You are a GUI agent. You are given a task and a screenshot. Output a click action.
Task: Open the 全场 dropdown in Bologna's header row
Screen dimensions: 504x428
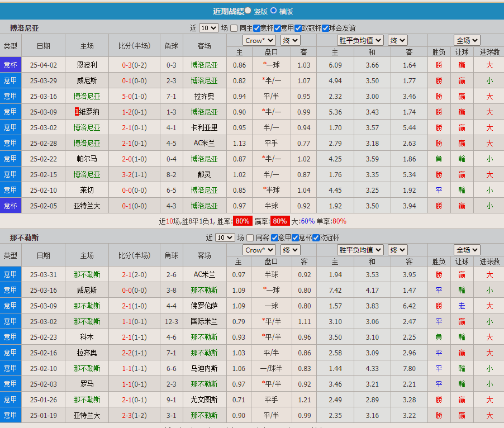[467, 40]
